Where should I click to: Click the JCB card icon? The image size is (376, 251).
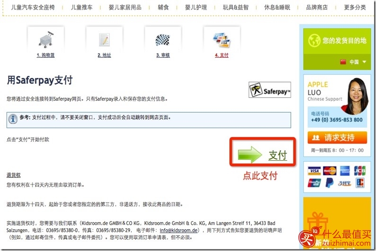pos(360,171)
